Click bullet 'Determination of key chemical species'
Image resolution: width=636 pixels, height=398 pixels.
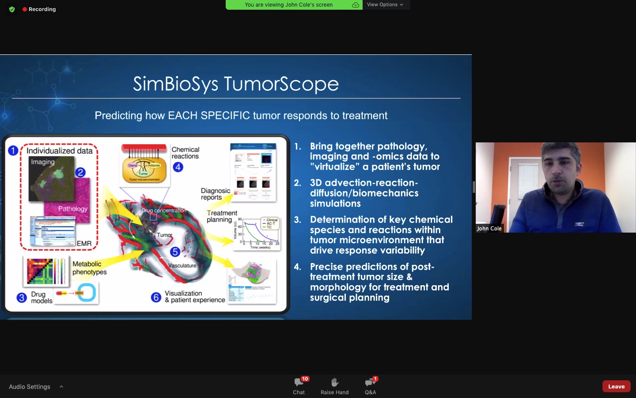click(x=381, y=235)
